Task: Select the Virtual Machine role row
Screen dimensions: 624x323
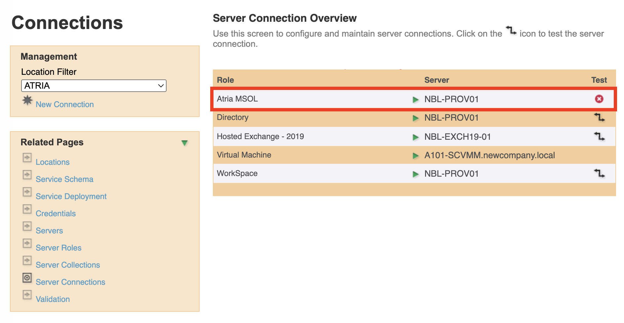Action: 244,155
